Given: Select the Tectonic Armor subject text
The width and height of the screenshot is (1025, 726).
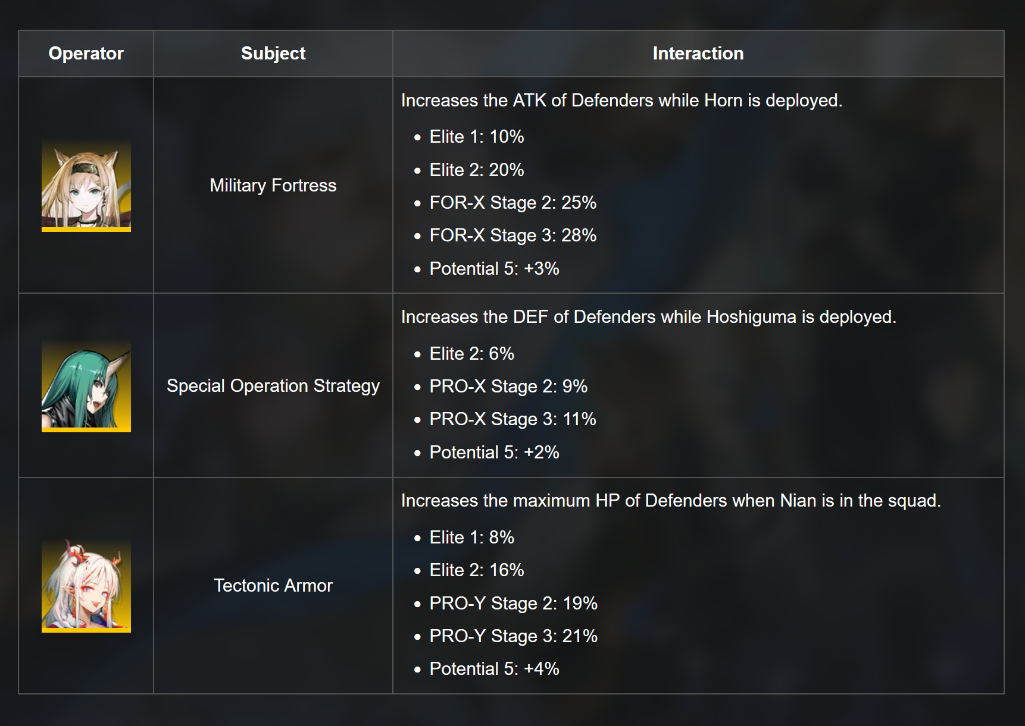Looking at the screenshot, I should (x=273, y=586).
